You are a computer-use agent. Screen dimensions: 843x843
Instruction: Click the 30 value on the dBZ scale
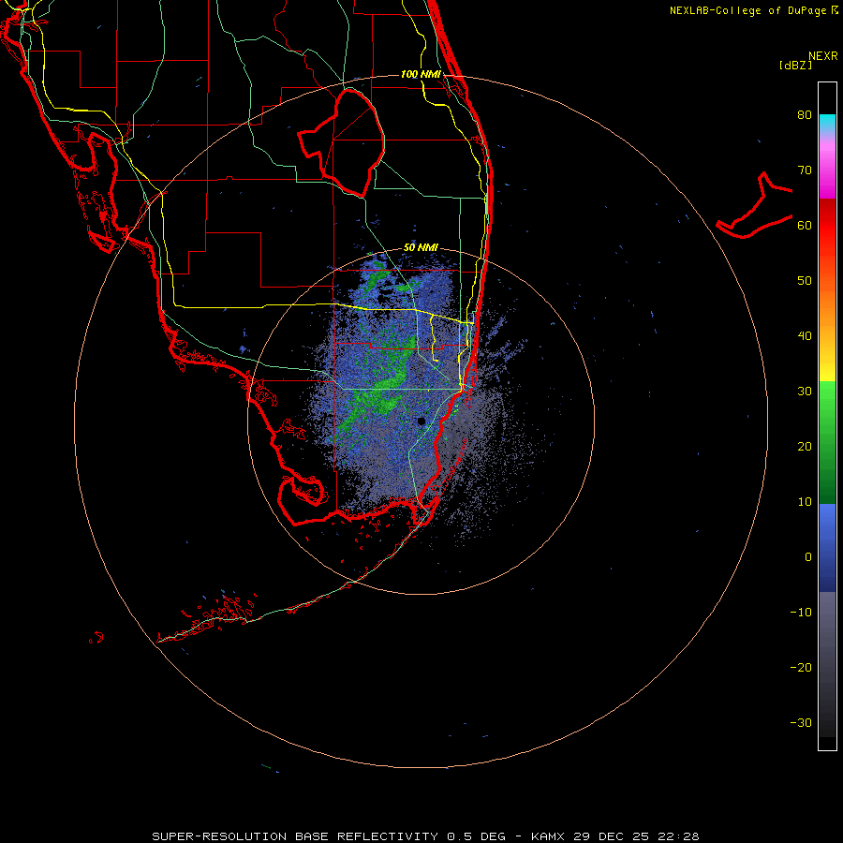(x=805, y=392)
